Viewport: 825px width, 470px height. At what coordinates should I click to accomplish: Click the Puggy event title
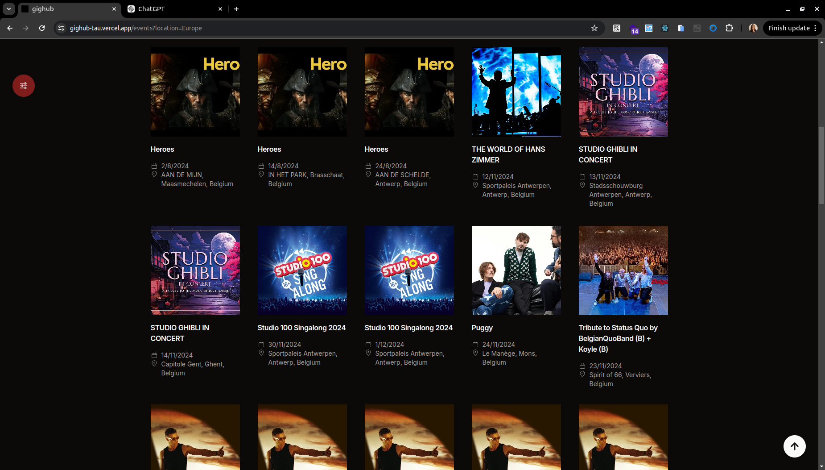(482, 328)
